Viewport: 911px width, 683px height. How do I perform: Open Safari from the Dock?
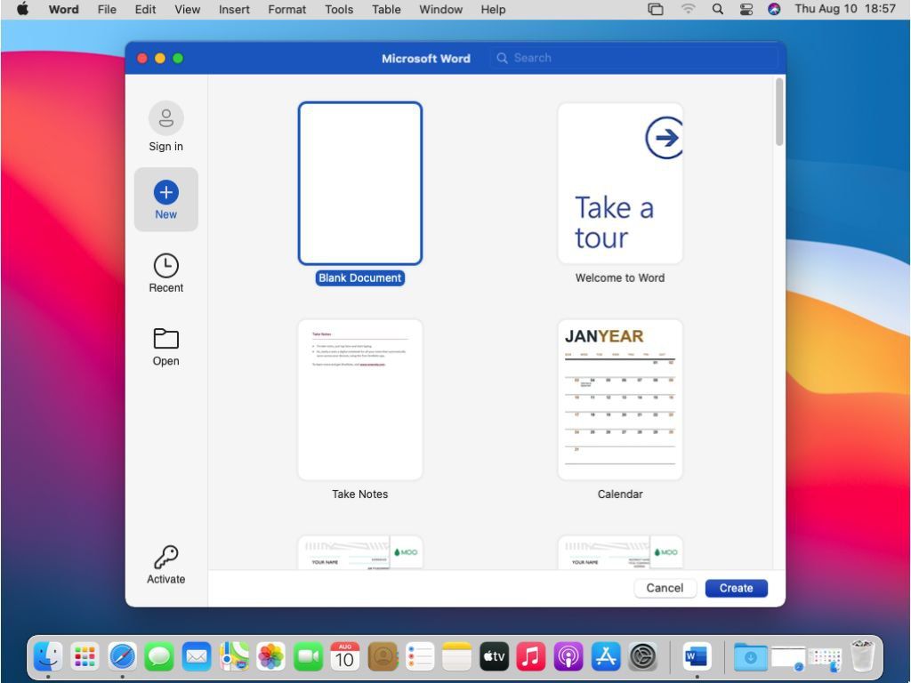coord(123,657)
